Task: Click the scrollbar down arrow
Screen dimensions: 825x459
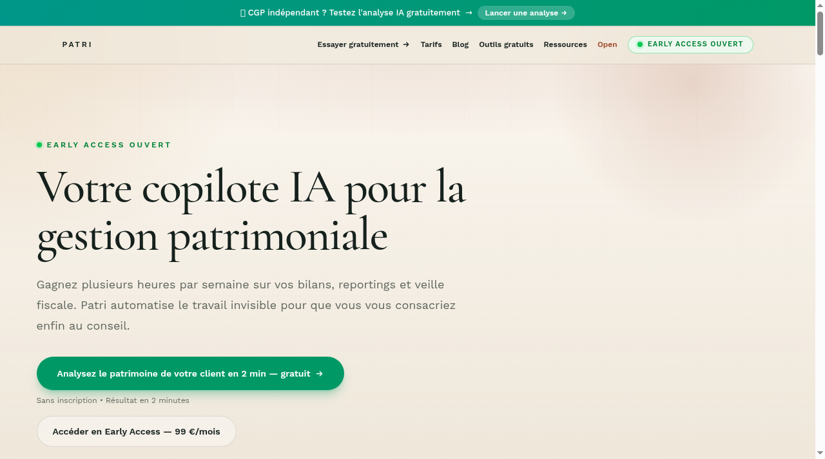Action: point(820,454)
